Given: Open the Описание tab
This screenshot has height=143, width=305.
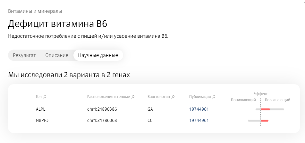Looking at the screenshot, I should (57, 55).
